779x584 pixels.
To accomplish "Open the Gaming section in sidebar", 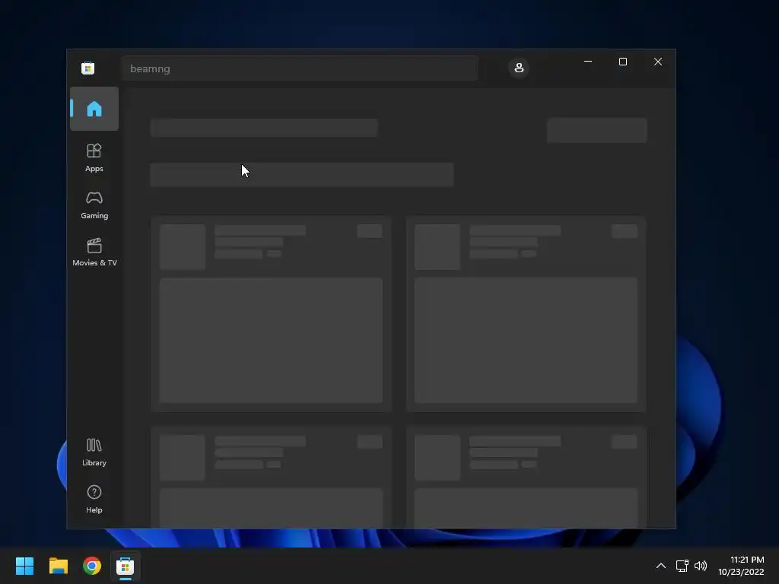I will click(94, 205).
